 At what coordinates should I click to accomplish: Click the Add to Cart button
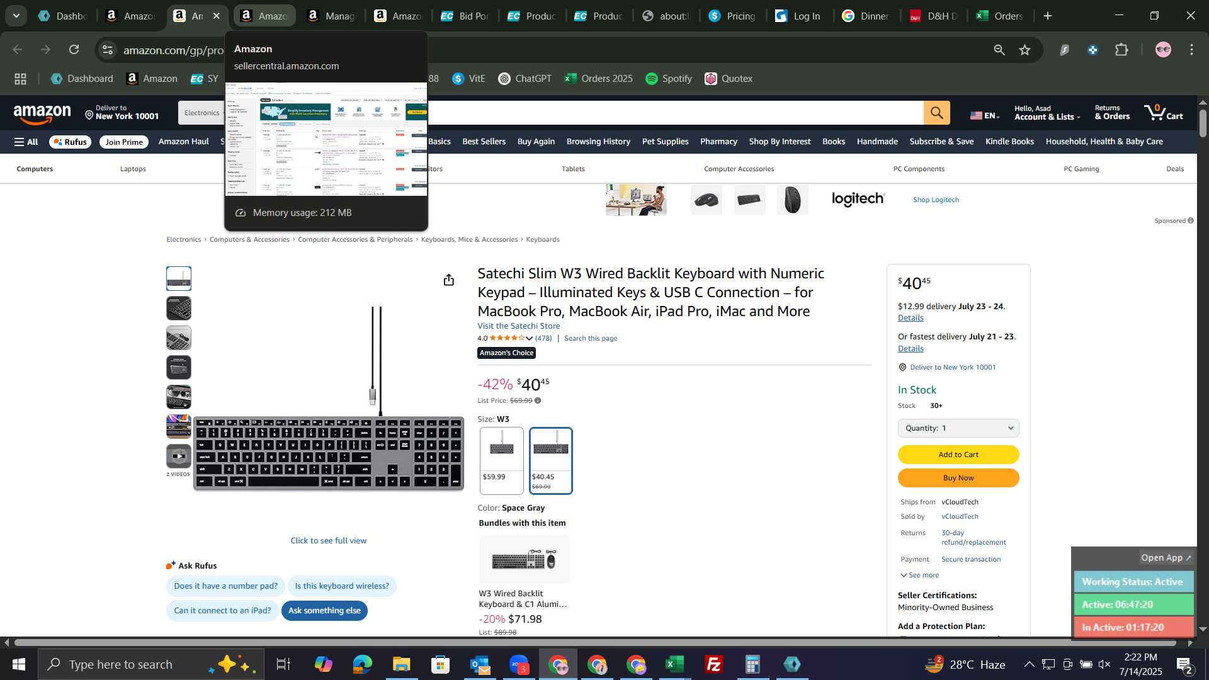(x=958, y=455)
